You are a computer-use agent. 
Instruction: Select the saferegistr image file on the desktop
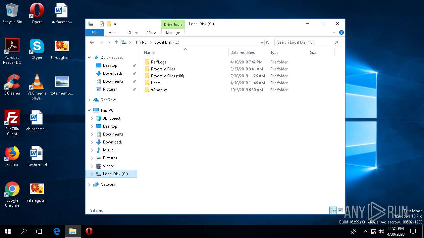pyautogui.click(x=37, y=192)
